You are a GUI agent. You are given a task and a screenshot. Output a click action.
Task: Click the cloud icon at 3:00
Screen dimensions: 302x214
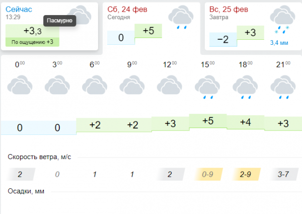(x=57, y=85)
